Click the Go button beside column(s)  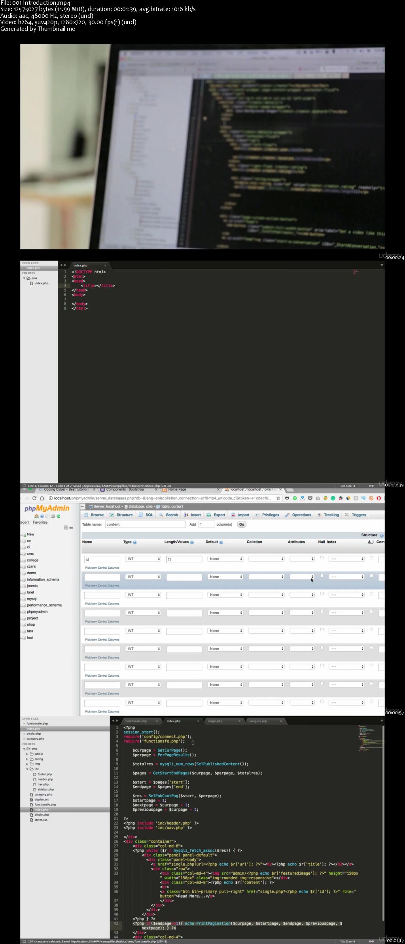tap(242, 524)
